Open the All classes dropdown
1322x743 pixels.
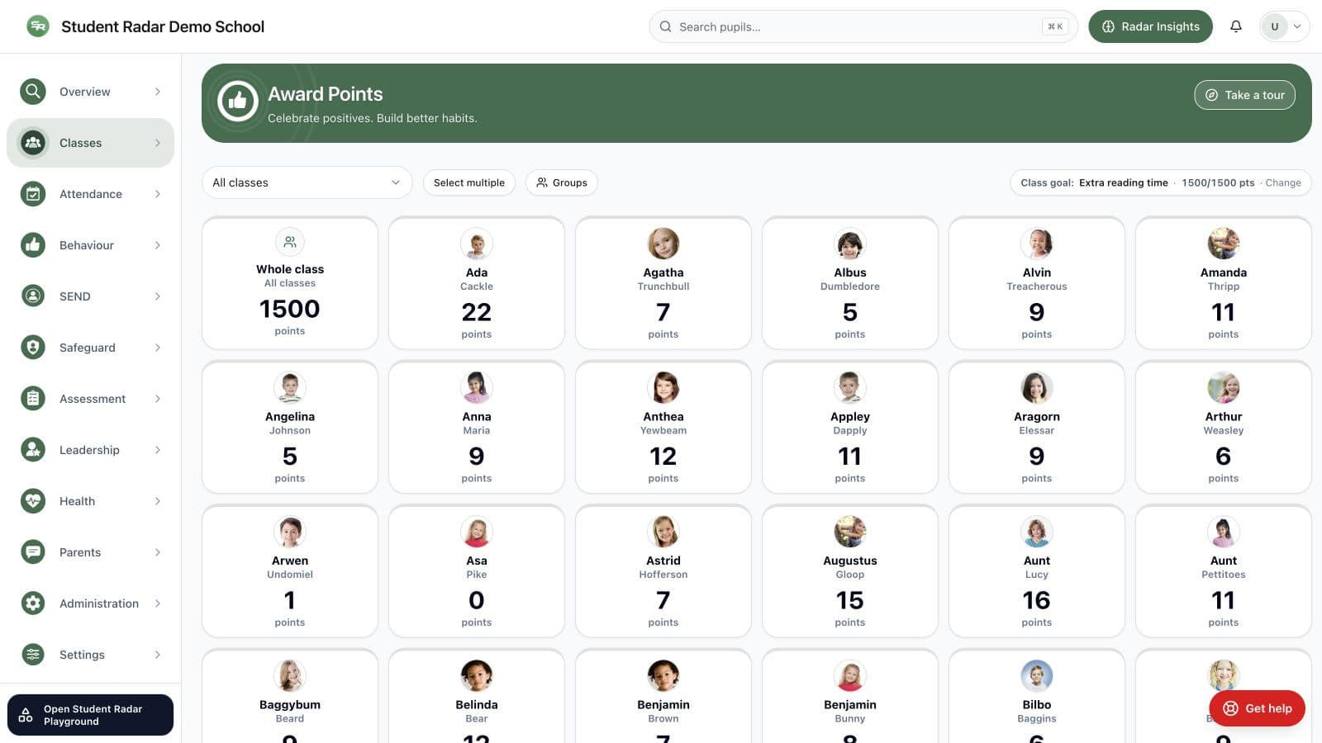coord(307,182)
